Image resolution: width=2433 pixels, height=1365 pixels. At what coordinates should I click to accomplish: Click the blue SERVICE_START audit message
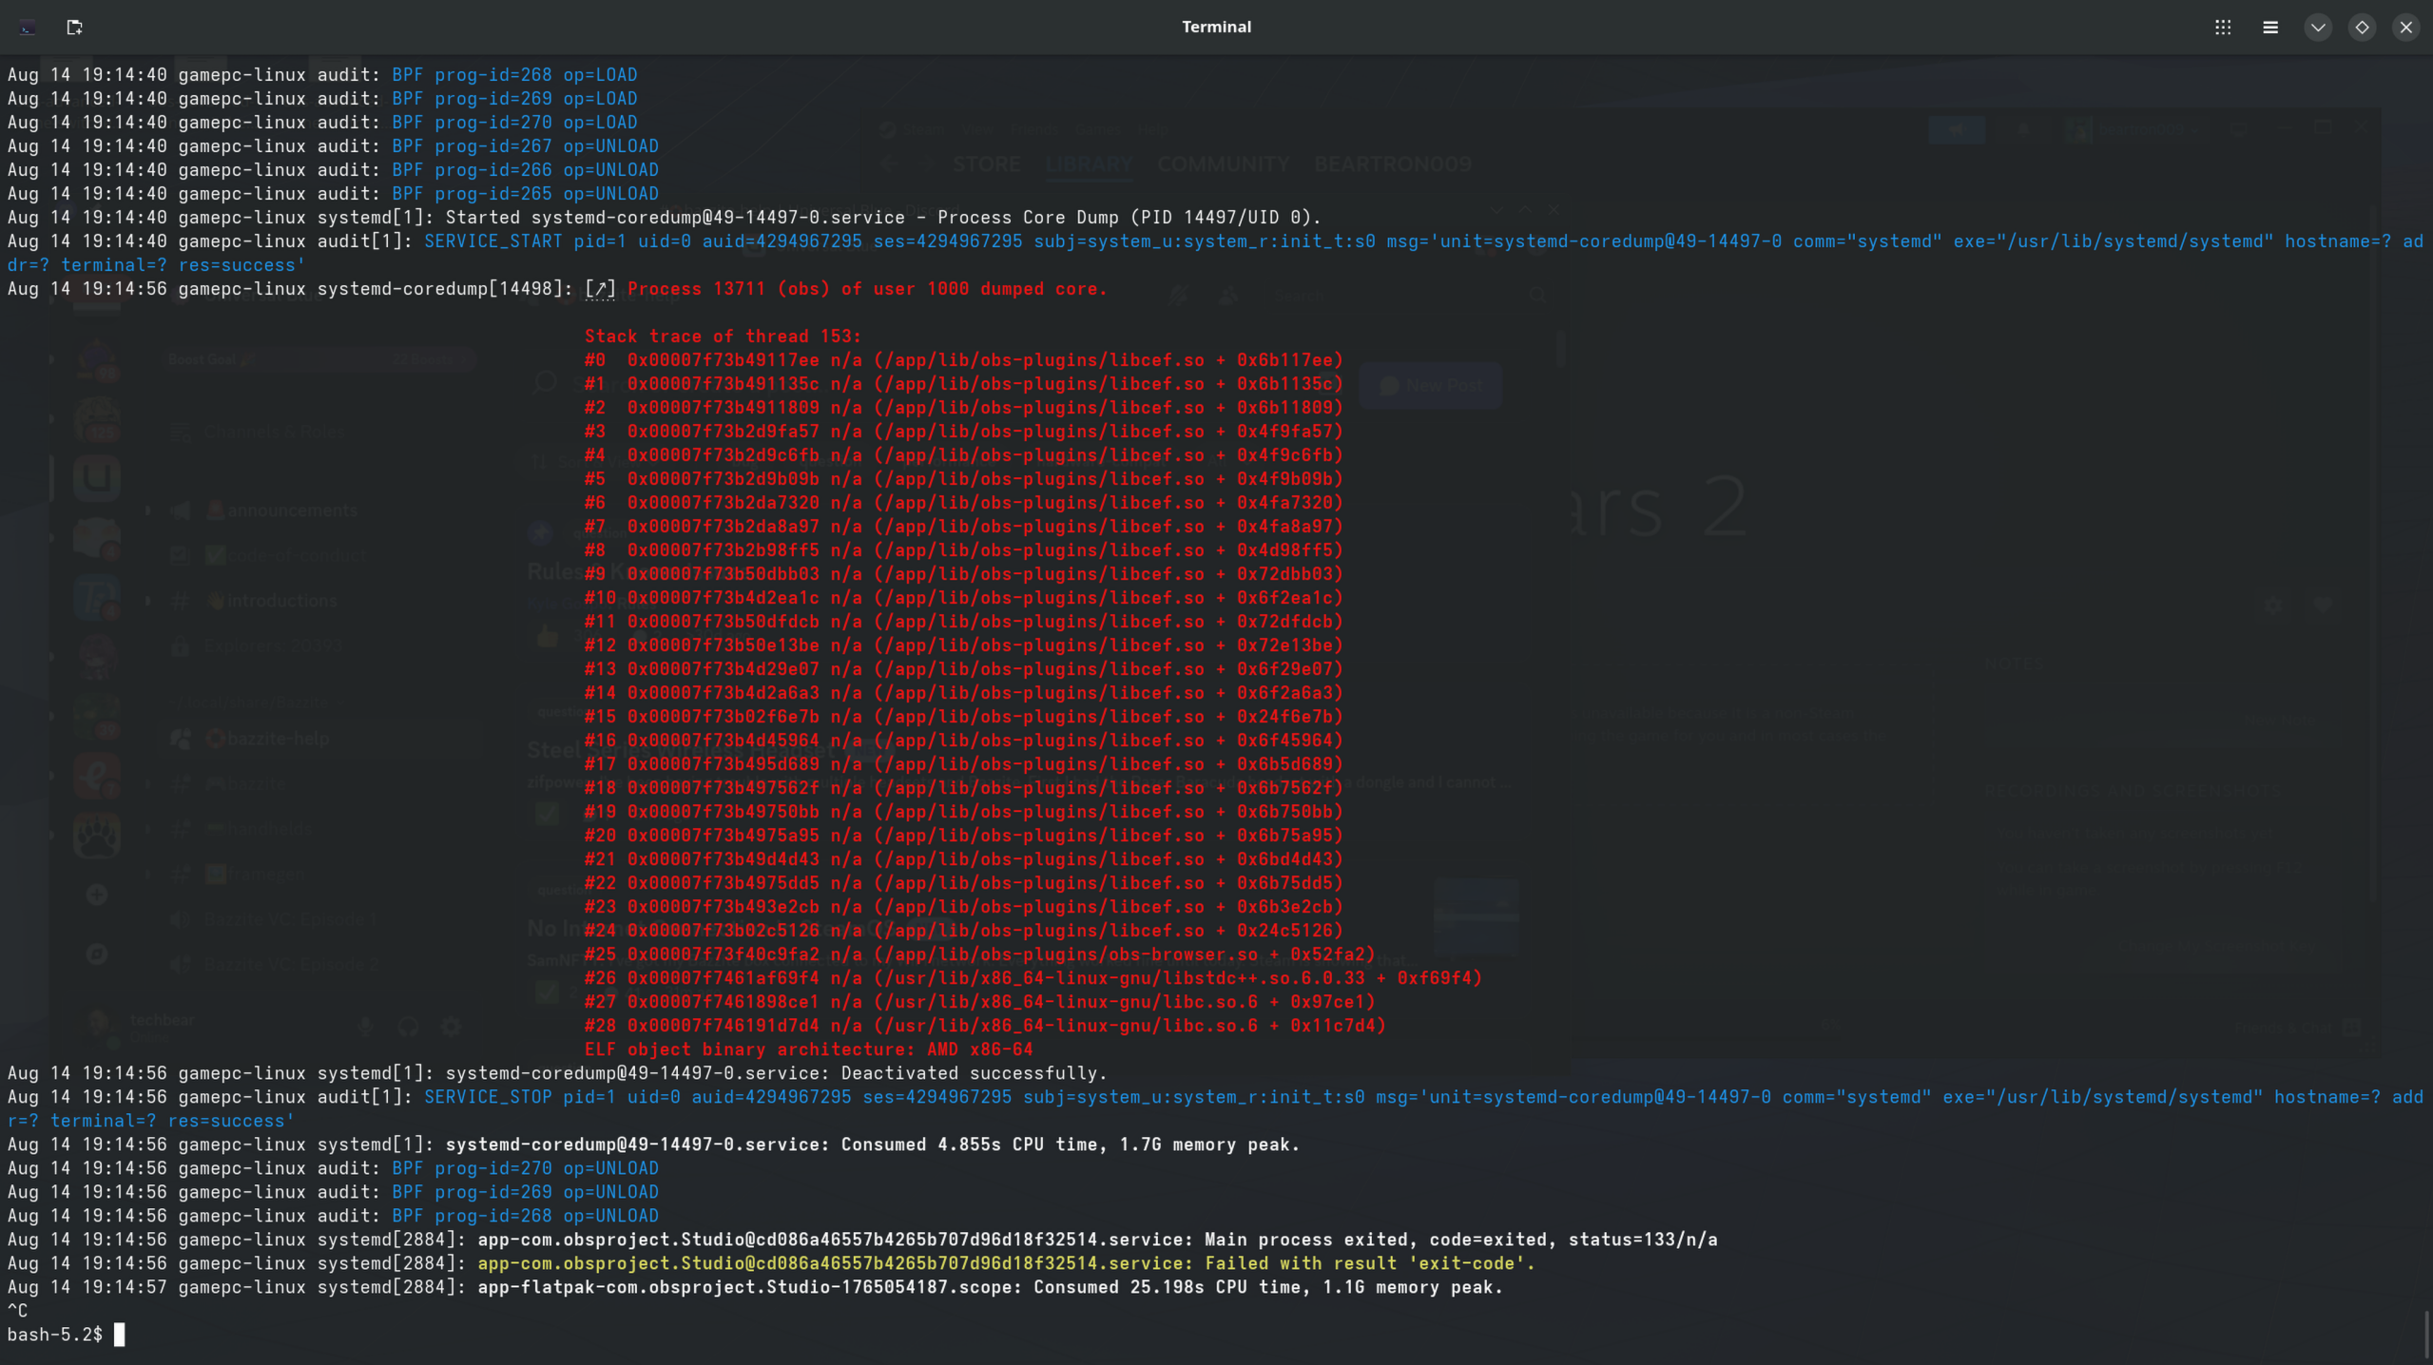click(x=1215, y=253)
